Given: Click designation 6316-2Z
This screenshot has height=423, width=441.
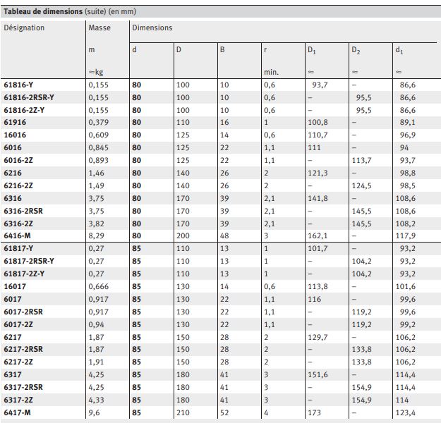Looking at the screenshot, I should pos(18,223).
